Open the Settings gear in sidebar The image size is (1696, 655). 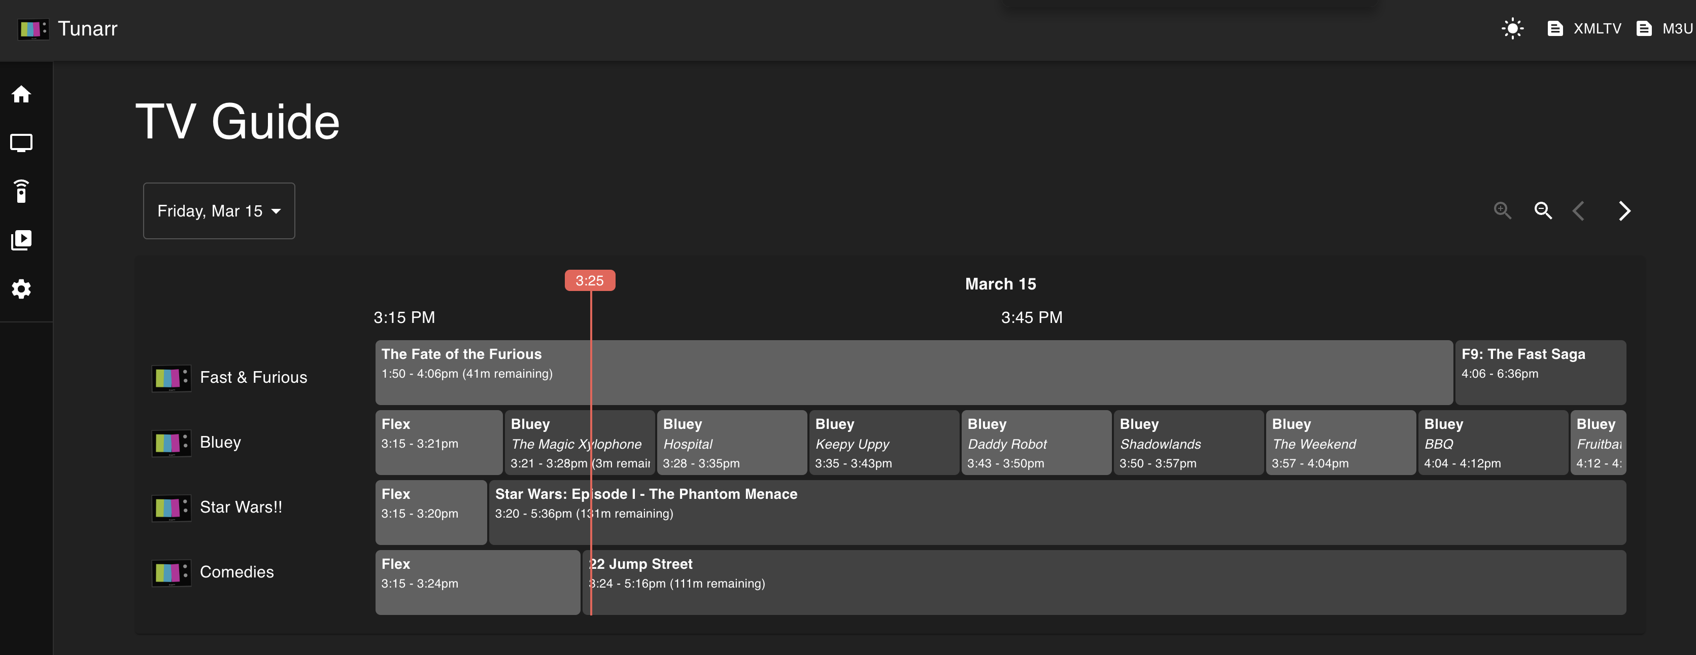(21, 288)
